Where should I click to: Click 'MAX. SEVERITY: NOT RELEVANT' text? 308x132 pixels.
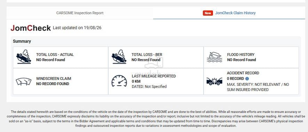pos(254,84)
